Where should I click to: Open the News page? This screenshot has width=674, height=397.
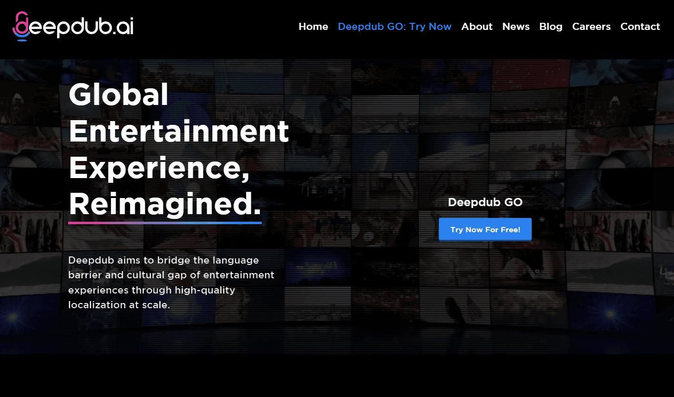[516, 27]
